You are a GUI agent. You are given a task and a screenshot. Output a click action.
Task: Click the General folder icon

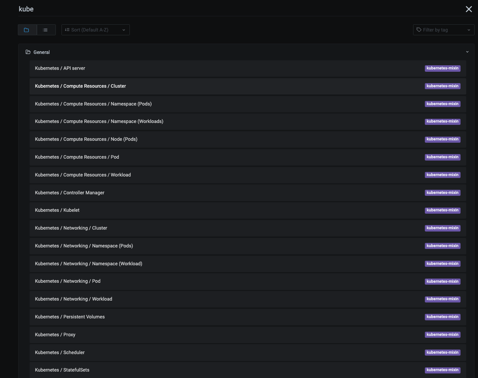pyautogui.click(x=28, y=52)
